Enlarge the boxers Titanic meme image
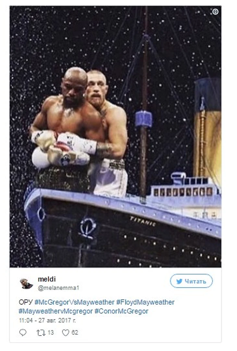The image size is (237, 351). 115,136
